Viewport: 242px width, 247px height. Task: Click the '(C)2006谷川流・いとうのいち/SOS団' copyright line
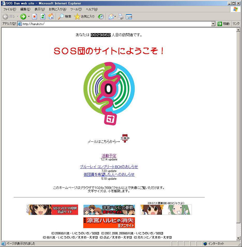(75, 233)
